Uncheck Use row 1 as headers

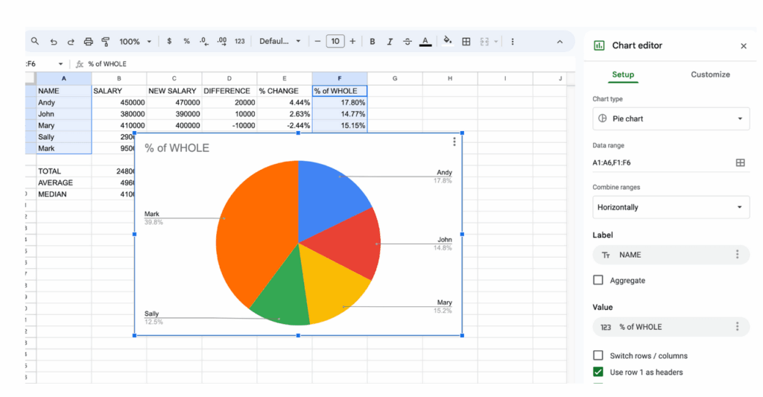pyautogui.click(x=598, y=372)
